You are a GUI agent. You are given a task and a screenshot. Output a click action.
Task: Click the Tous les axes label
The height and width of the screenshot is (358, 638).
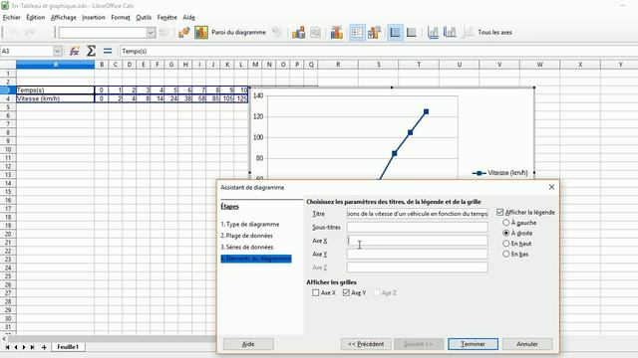(494, 32)
